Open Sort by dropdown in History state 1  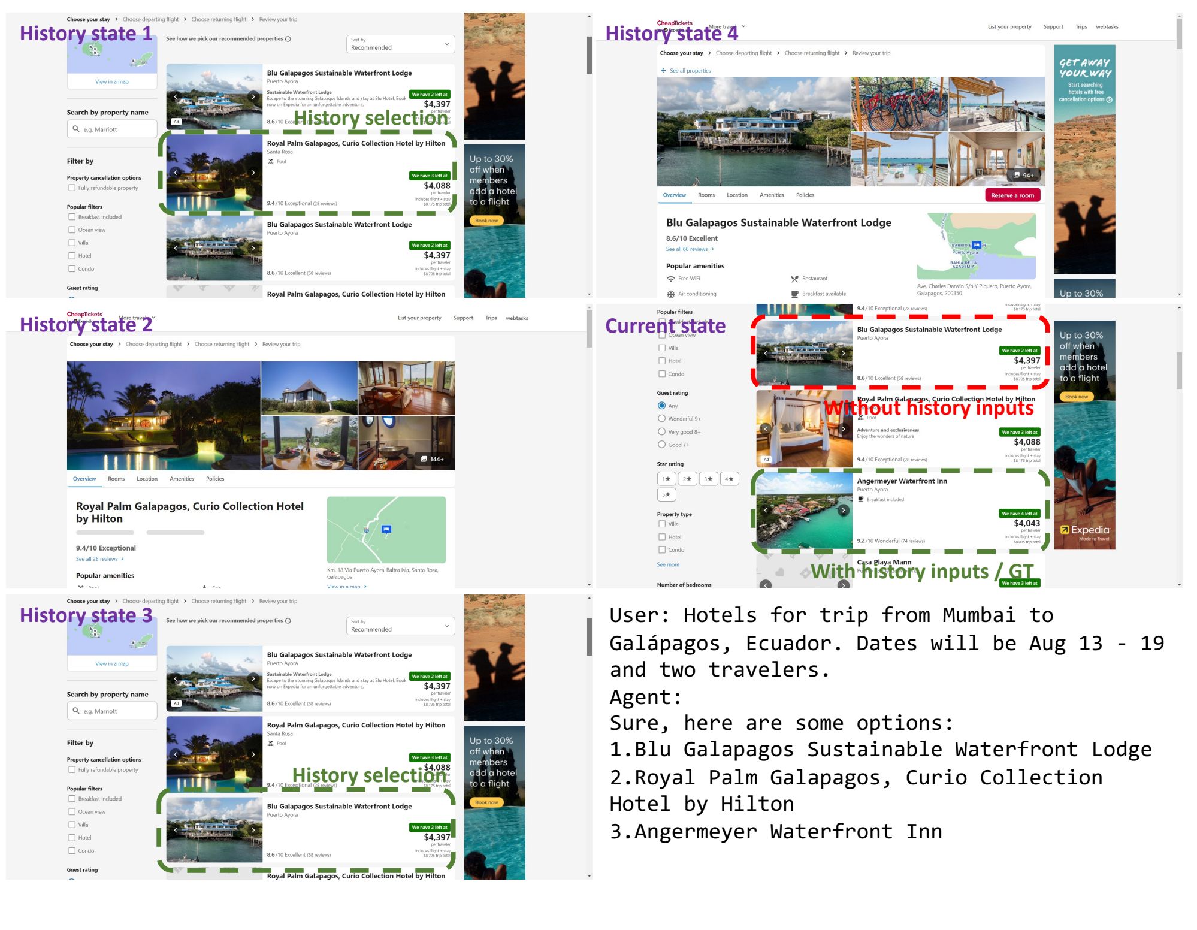click(x=400, y=44)
